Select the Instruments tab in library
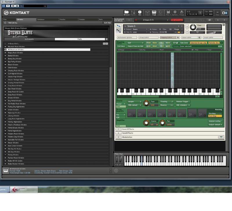The height and width of the screenshot is (211, 232). pos(29,39)
